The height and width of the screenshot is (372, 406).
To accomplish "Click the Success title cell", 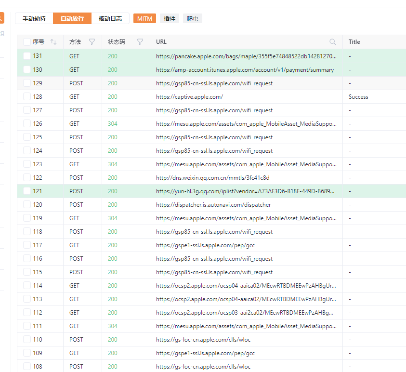I will (x=358, y=97).
